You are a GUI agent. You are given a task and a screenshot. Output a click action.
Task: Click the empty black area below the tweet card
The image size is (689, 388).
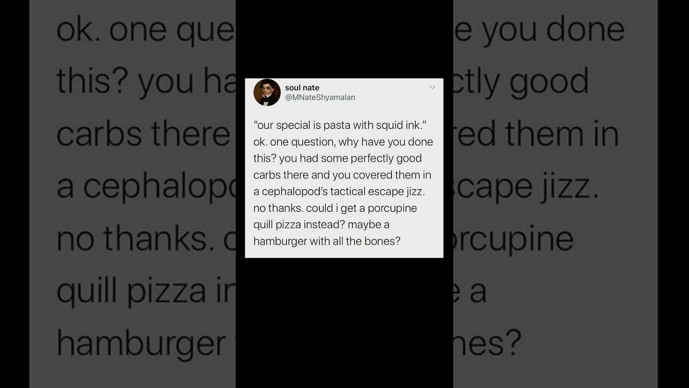(344, 322)
